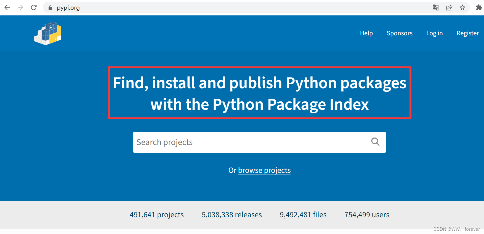Screen dimensions: 484x234
Task: Open the Sponsors menu link
Action: click(x=399, y=33)
